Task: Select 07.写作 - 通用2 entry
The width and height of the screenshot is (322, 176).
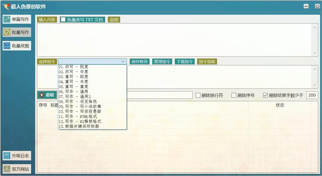Action: tap(92, 96)
